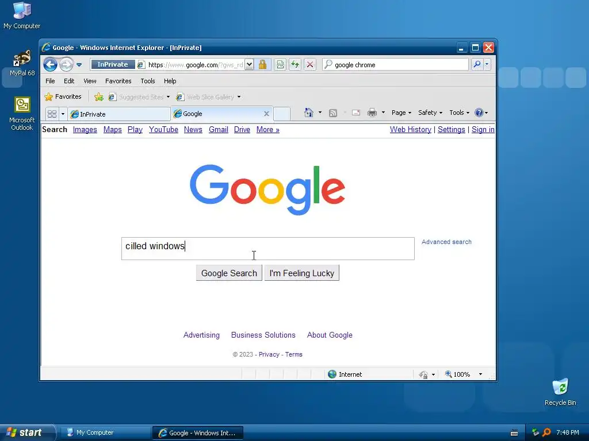Open the View menu

[x=90, y=81]
